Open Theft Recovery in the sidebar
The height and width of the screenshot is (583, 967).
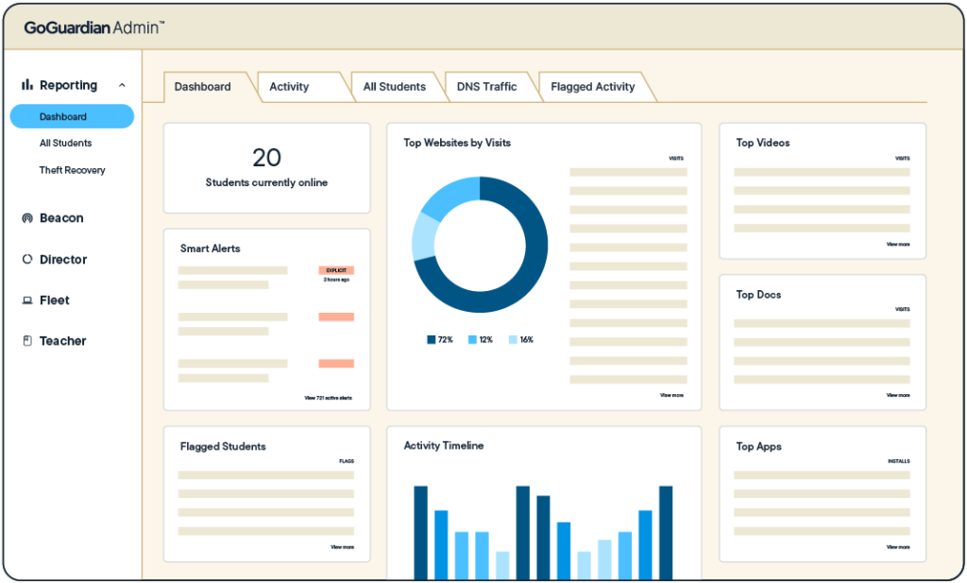72,170
